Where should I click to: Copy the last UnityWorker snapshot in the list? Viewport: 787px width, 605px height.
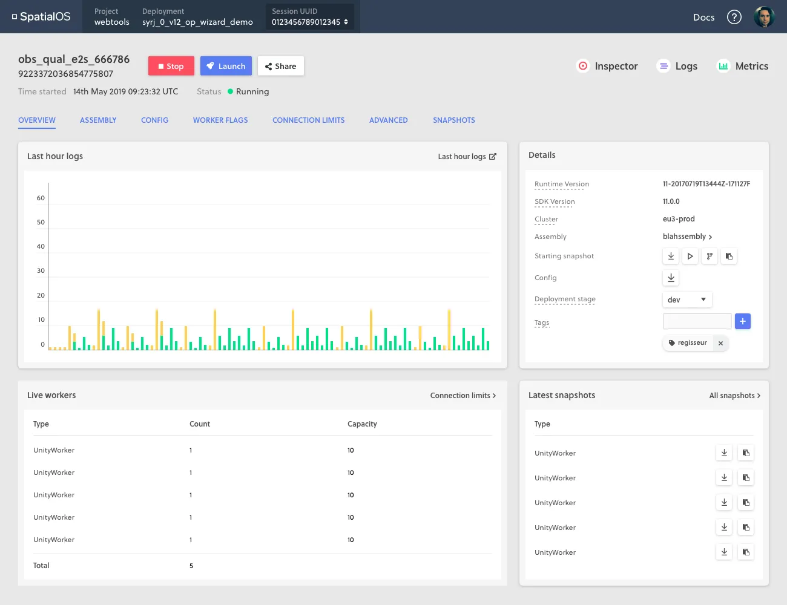(x=746, y=552)
